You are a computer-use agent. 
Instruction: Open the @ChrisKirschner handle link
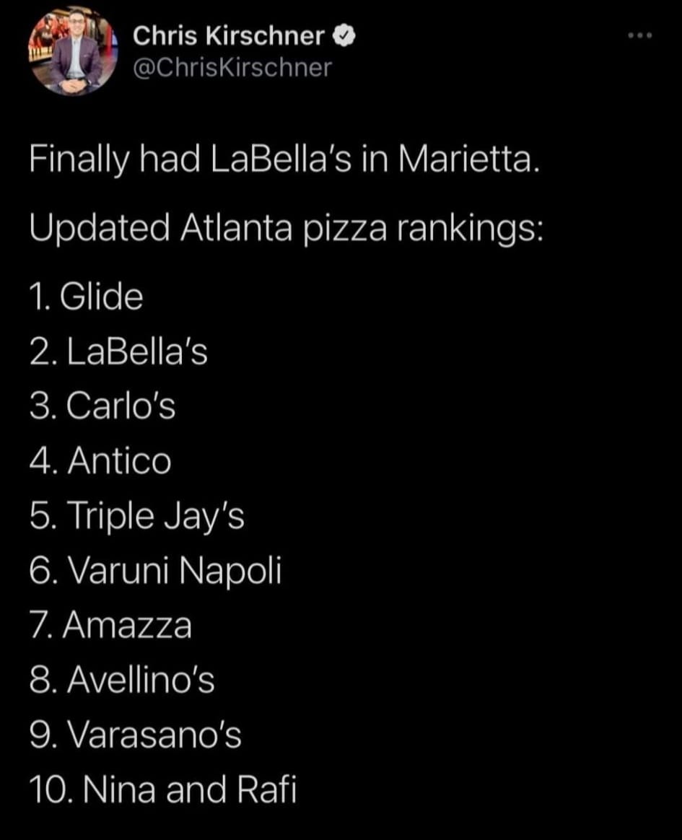(x=232, y=68)
